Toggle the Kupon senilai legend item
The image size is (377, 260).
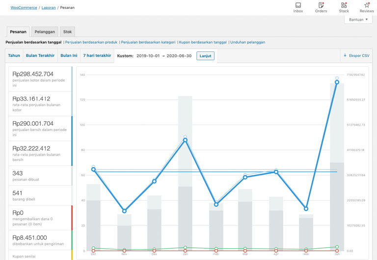(40, 255)
